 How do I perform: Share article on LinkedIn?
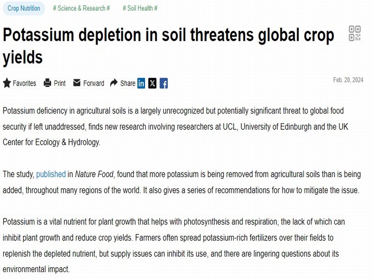141,83
